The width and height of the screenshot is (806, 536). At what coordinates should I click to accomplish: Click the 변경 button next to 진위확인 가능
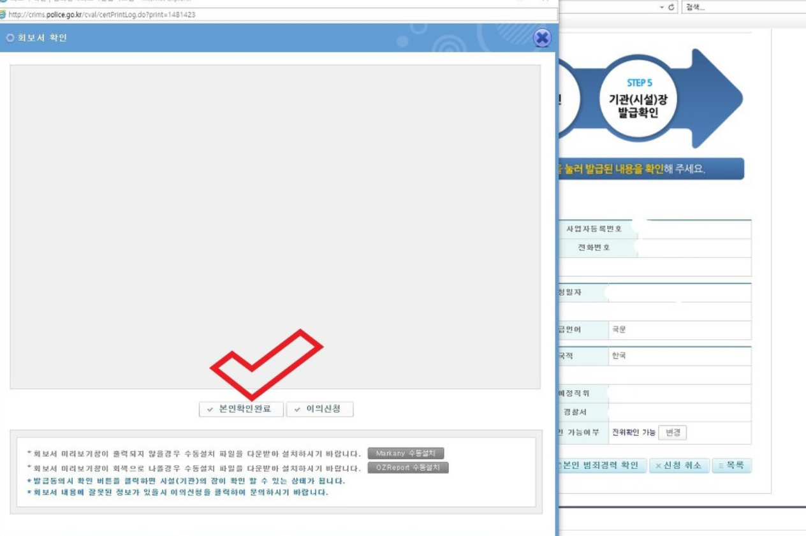(673, 433)
